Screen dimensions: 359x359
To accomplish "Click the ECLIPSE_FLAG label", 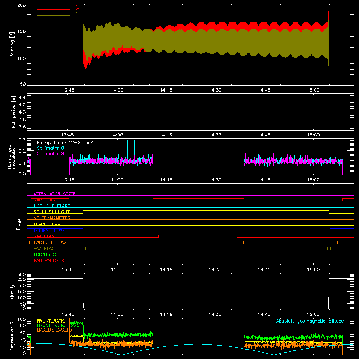I will pyautogui.click(x=49, y=230).
